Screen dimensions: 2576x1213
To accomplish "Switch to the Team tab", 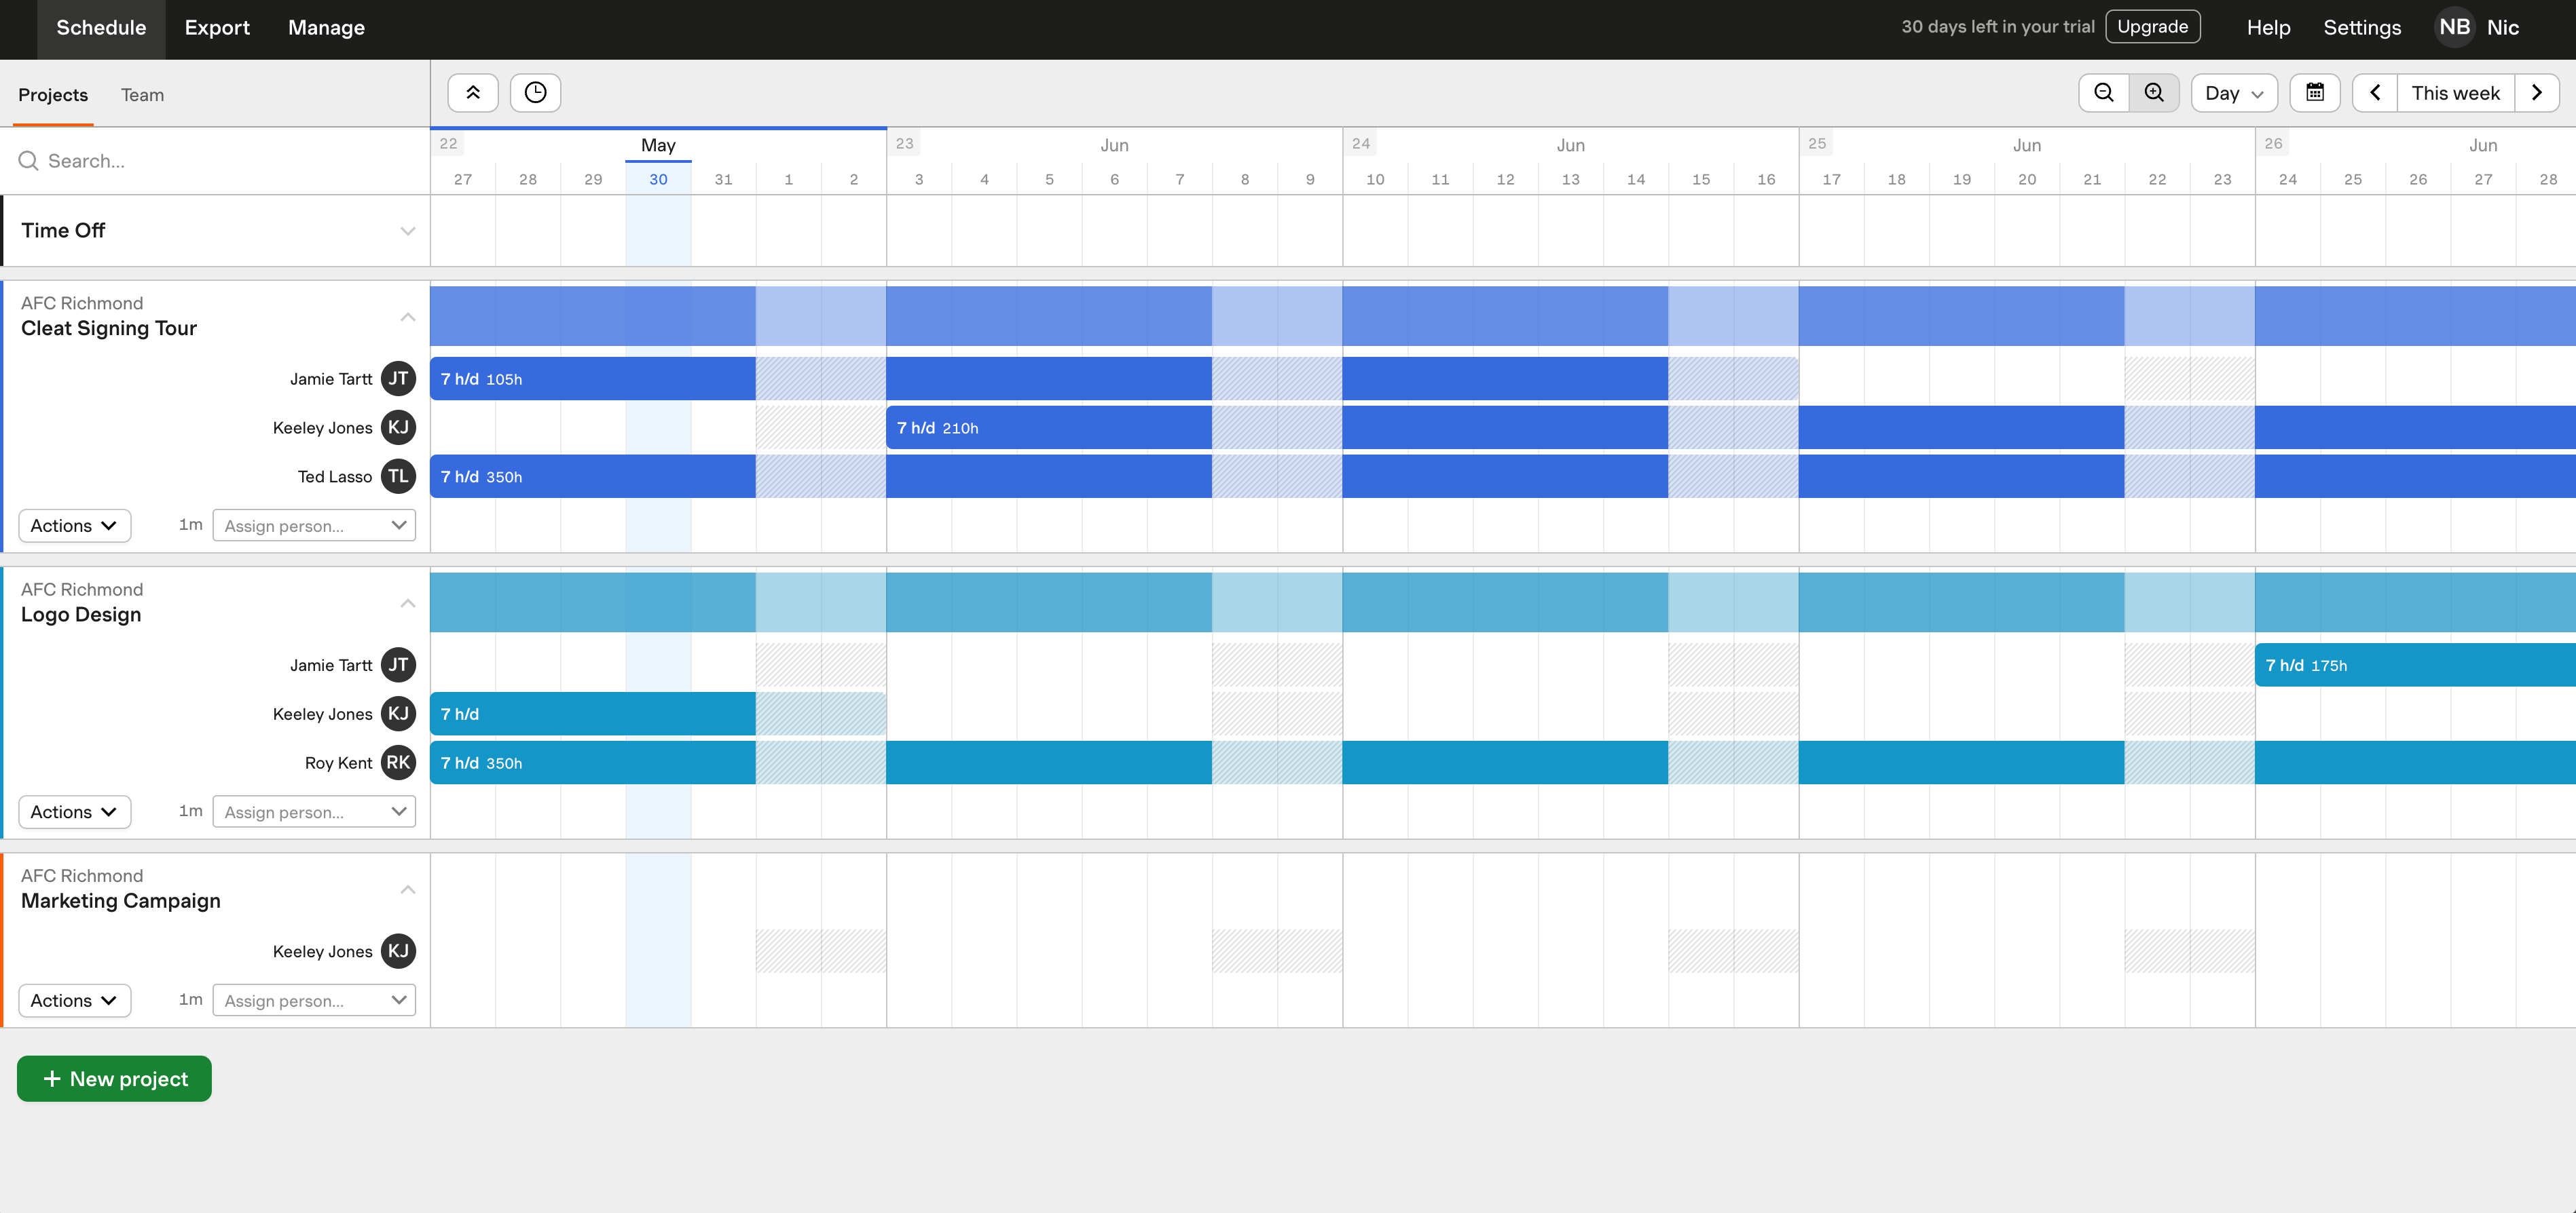I will pyautogui.click(x=142, y=95).
